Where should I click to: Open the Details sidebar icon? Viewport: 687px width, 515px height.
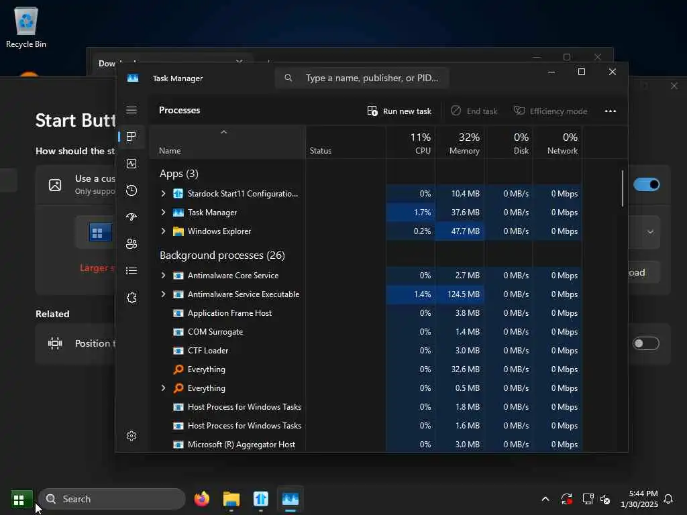pos(131,271)
